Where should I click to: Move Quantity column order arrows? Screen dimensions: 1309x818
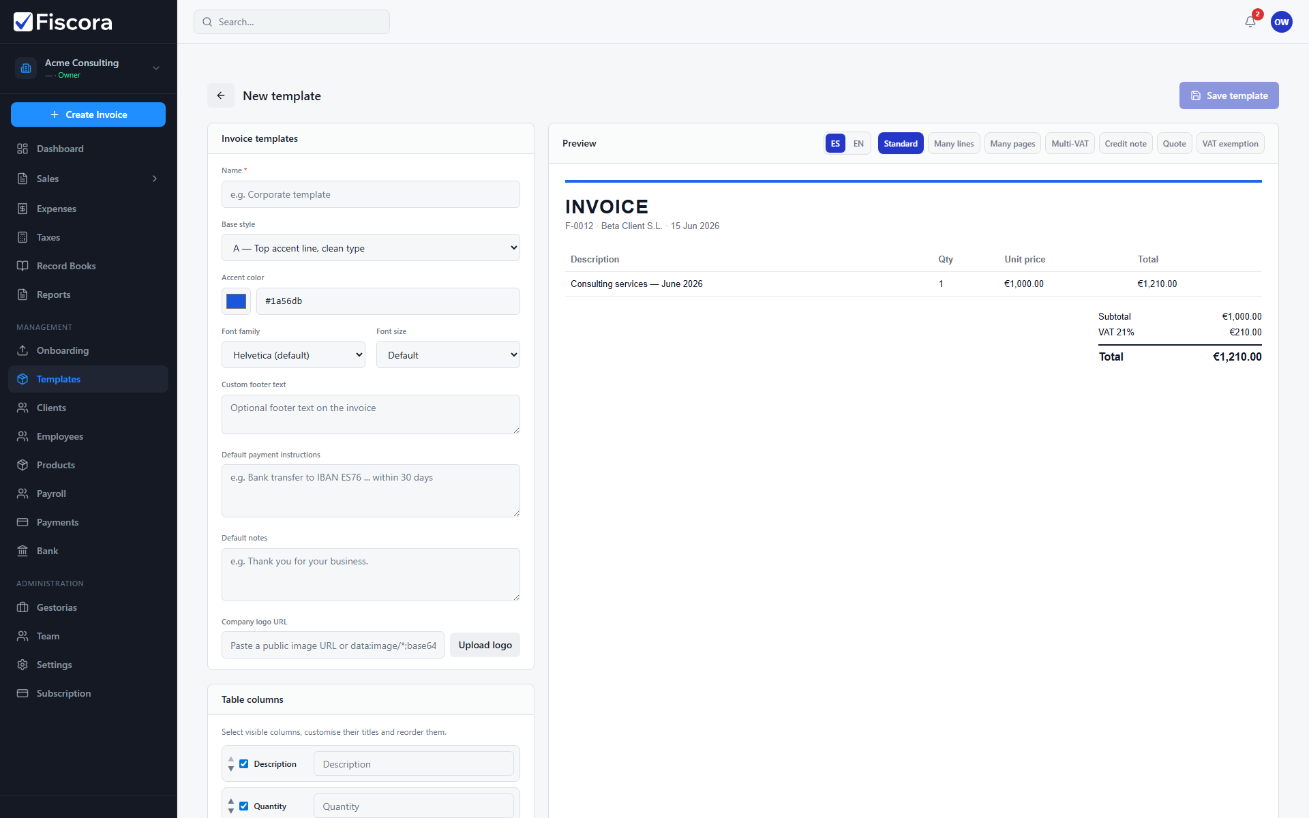coord(231,806)
